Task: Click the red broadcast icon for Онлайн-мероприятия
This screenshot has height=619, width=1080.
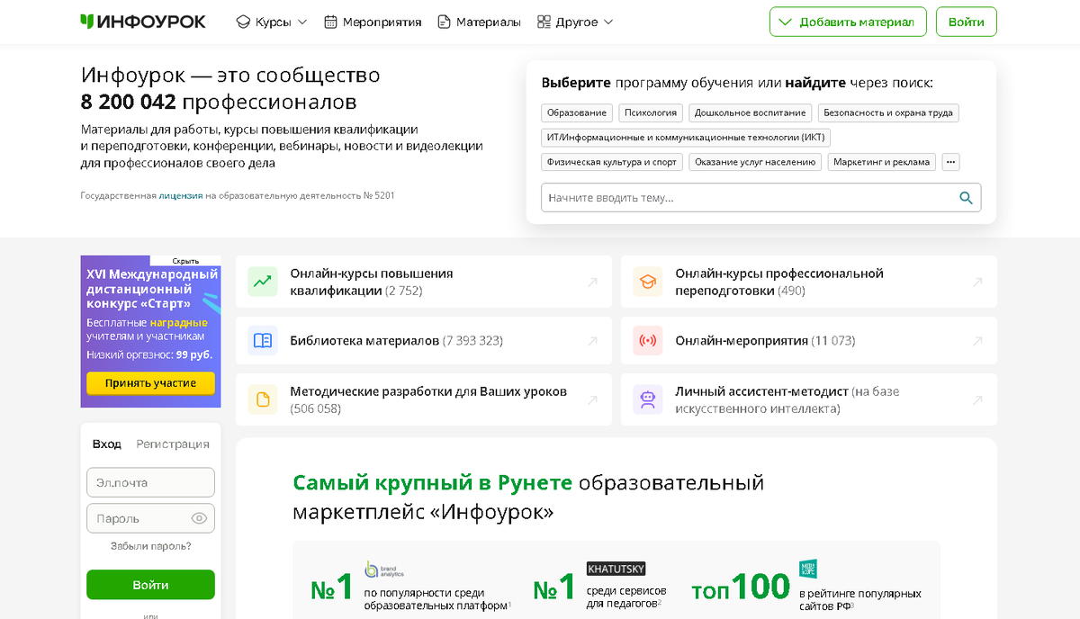Action: tap(647, 341)
